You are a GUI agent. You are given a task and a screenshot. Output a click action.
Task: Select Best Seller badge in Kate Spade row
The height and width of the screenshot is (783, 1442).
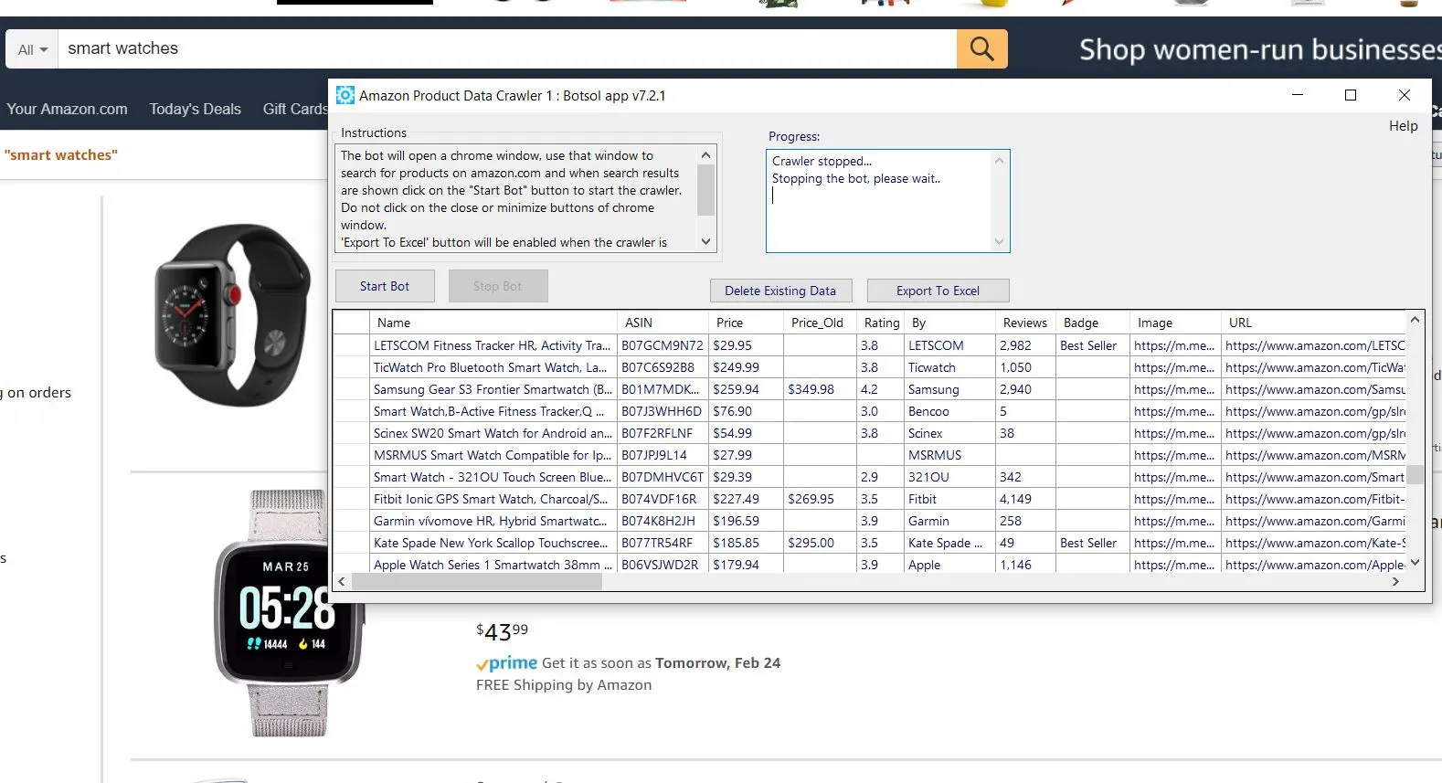[1093, 543]
